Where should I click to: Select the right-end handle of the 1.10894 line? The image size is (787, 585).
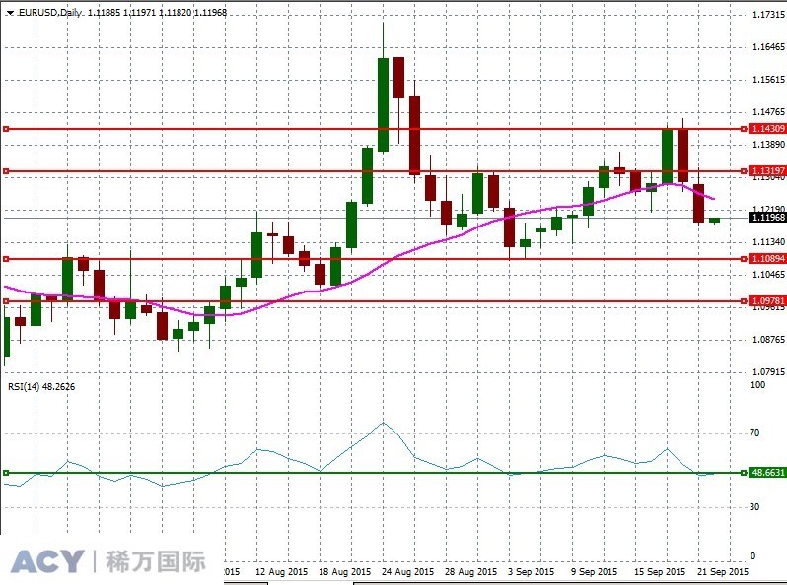click(x=744, y=259)
